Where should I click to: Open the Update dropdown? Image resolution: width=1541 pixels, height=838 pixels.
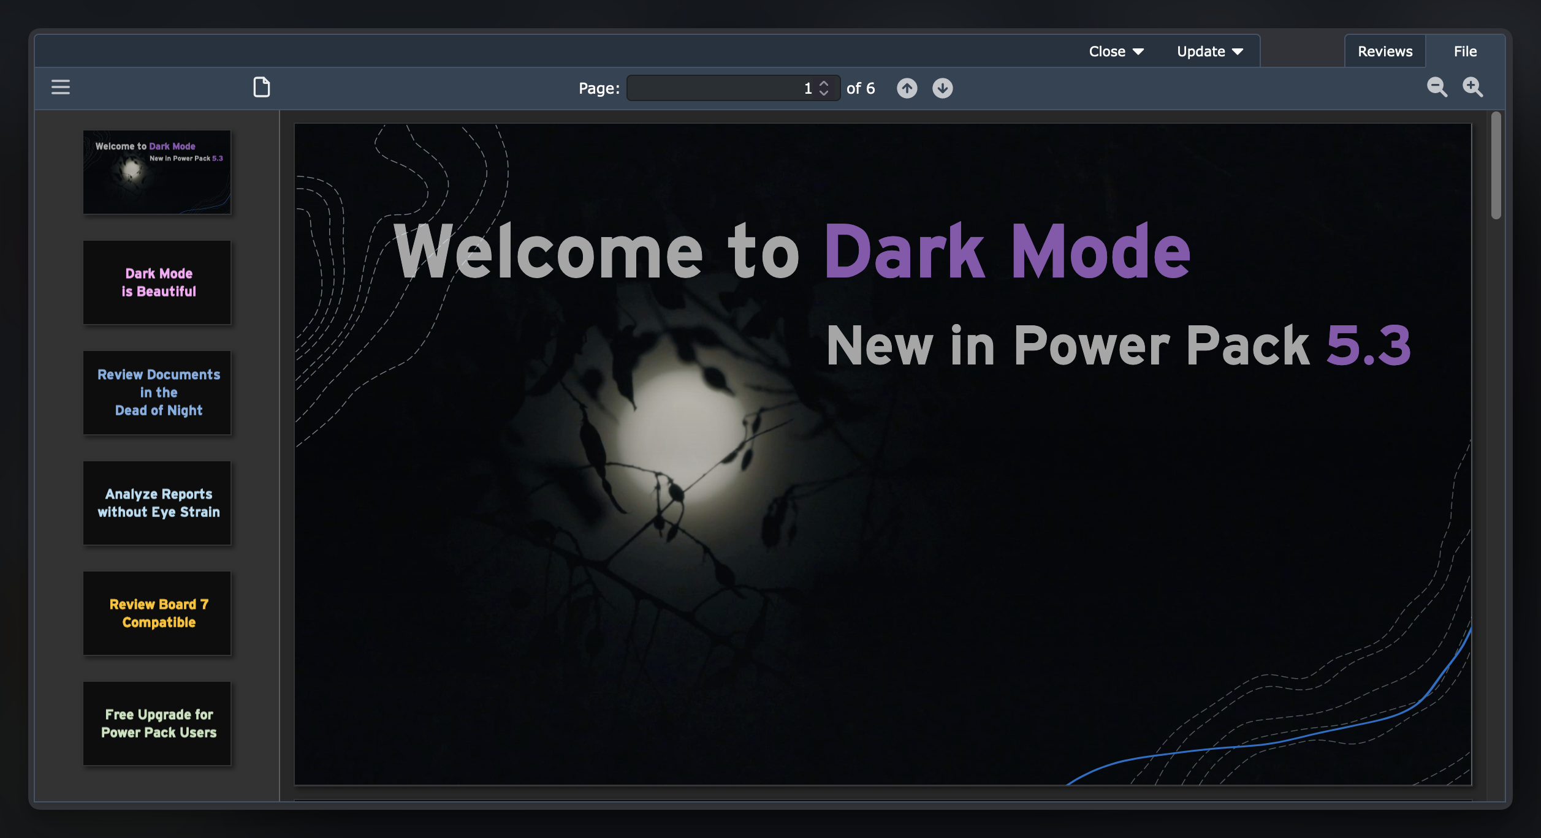click(x=1208, y=51)
